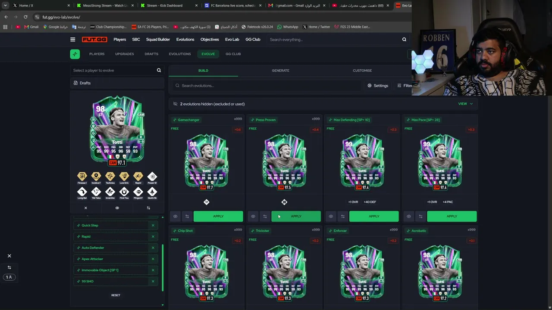The image size is (552, 310).
Task: Open the Objectives menu
Action: pos(210,40)
